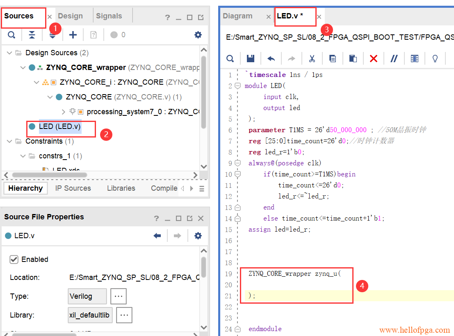Open the Libraries tab in Sources
This screenshot has width=454, height=336.
click(121, 188)
